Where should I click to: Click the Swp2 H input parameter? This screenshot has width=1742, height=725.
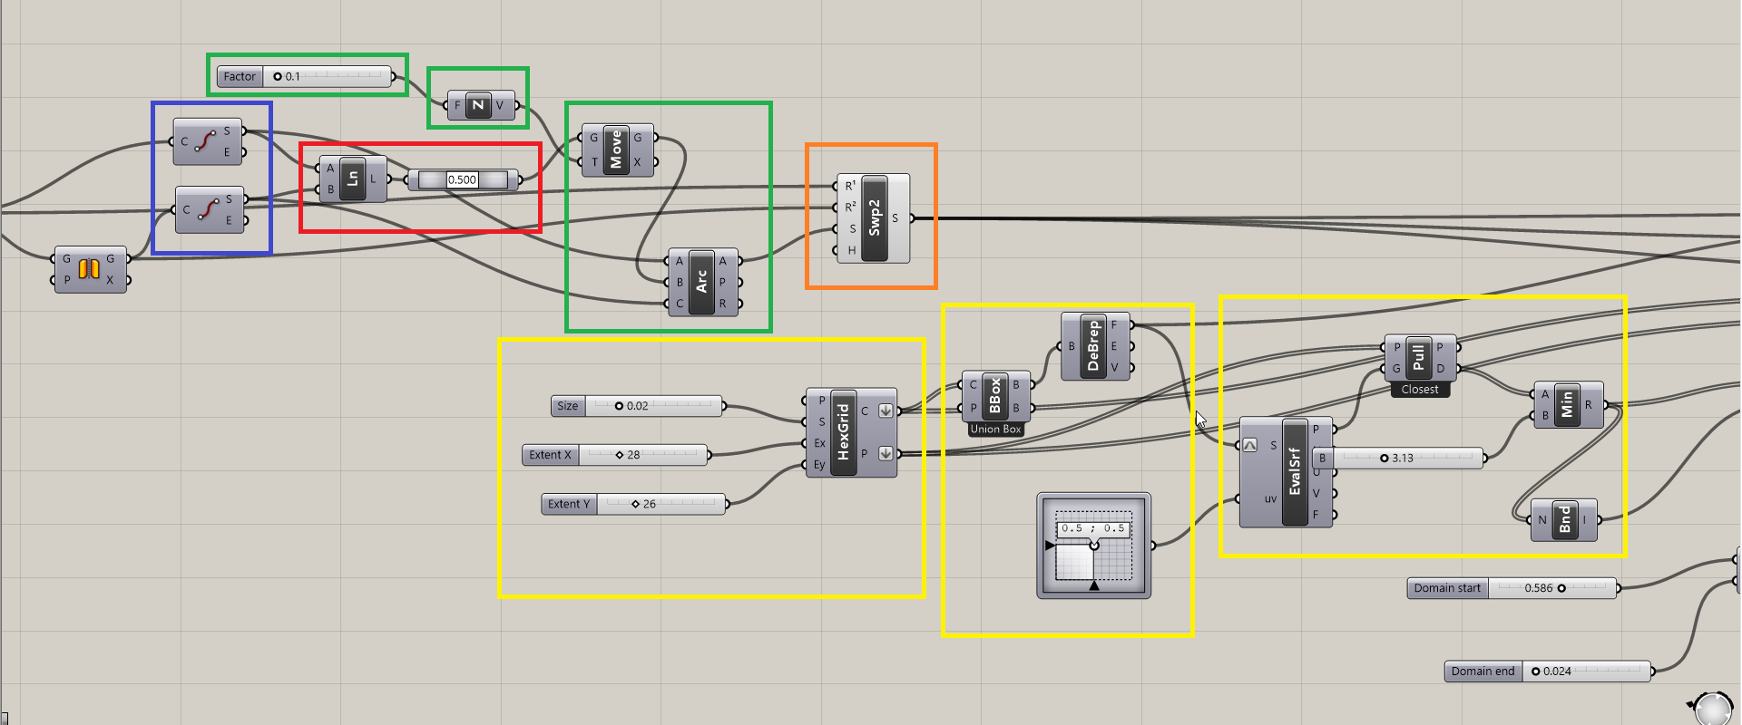tap(851, 250)
